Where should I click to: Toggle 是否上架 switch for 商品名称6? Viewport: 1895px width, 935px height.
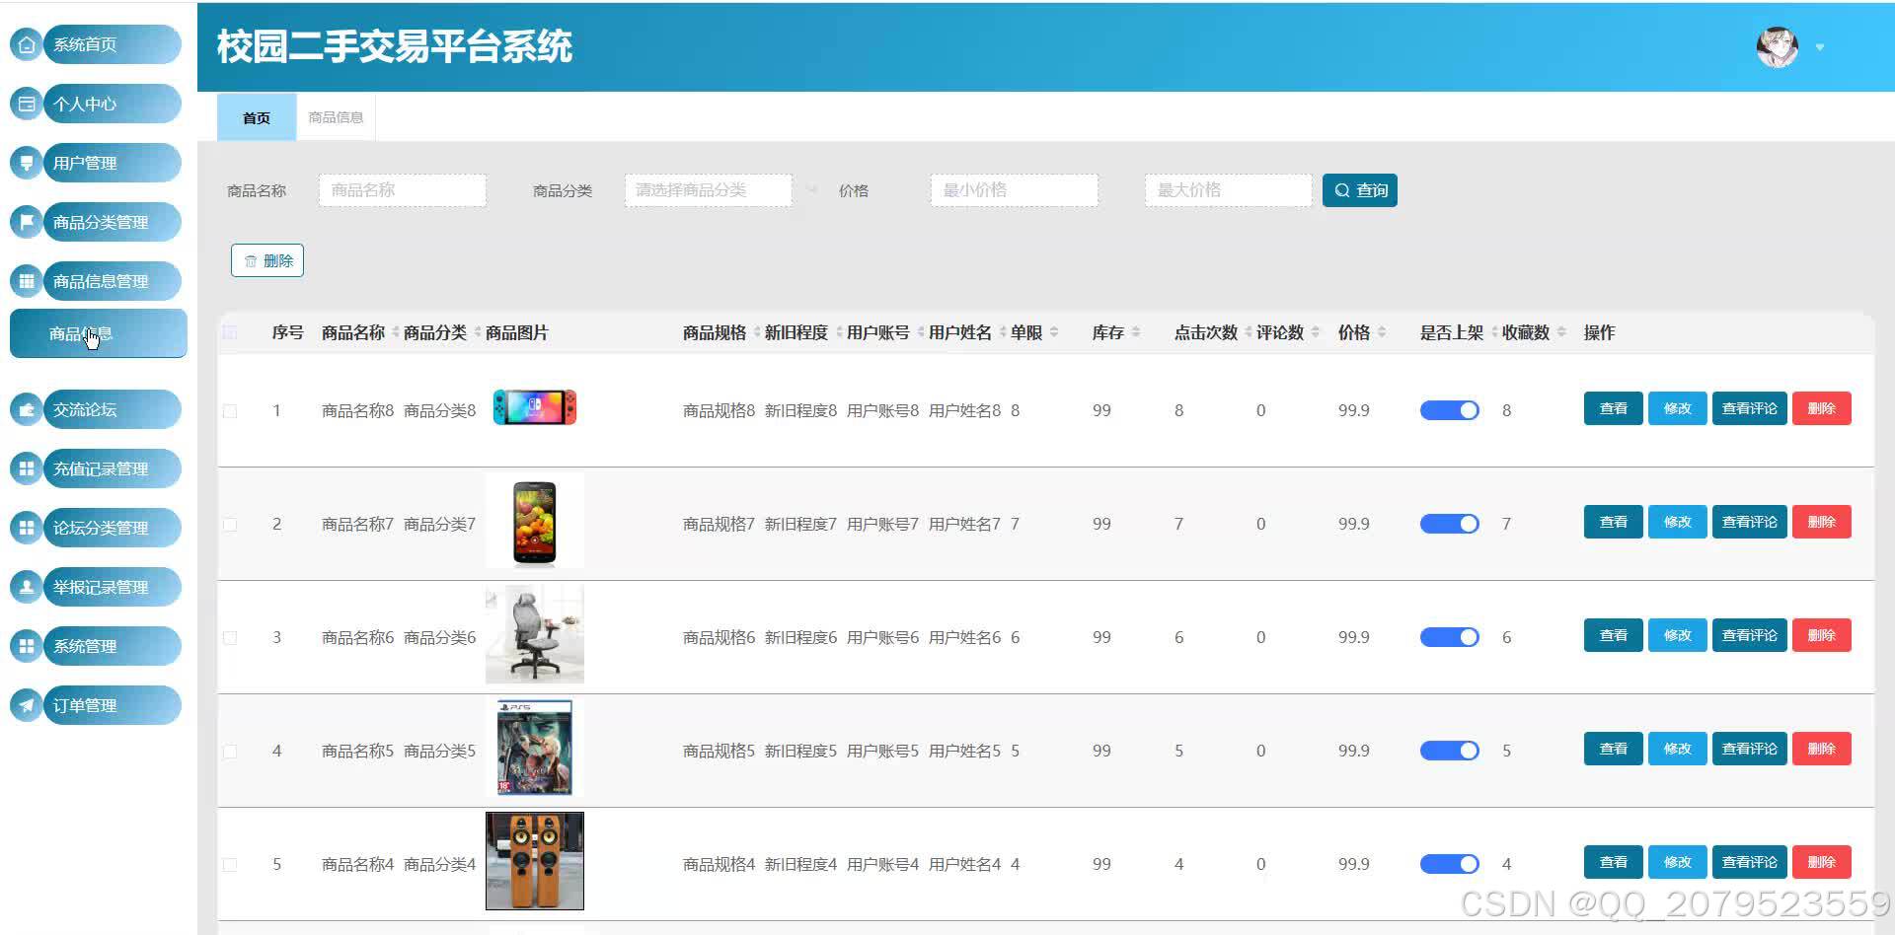pyautogui.click(x=1449, y=637)
